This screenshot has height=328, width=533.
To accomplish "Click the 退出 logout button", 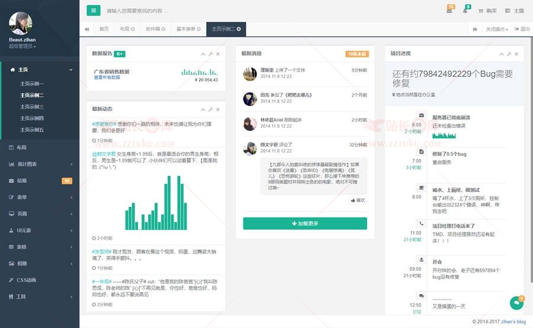I will [x=522, y=29].
